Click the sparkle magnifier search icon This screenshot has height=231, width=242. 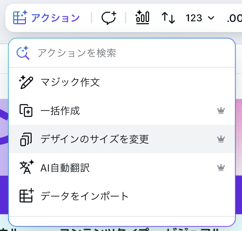pos(23,53)
